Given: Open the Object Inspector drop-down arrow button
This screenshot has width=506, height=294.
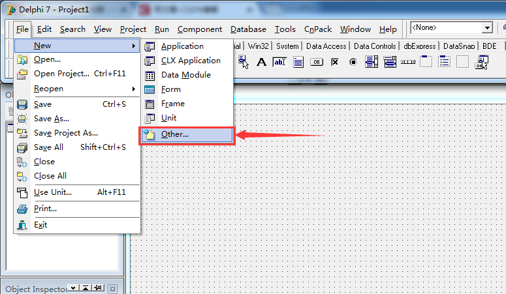Looking at the screenshot, I should 74,288.
